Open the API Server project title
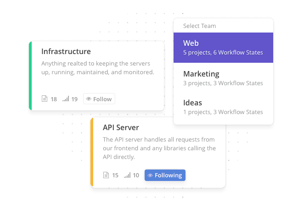The width and height of the screenshot is (298, 208). point(121,127)
